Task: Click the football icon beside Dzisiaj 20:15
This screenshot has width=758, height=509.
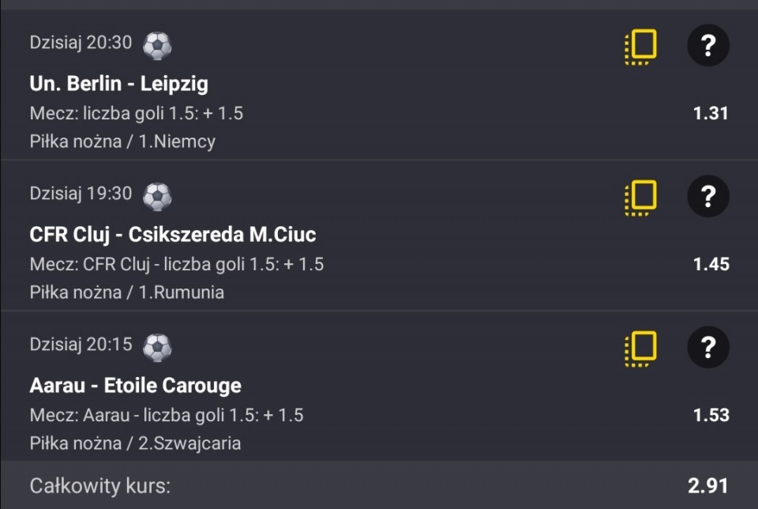Action: (157, 347)
